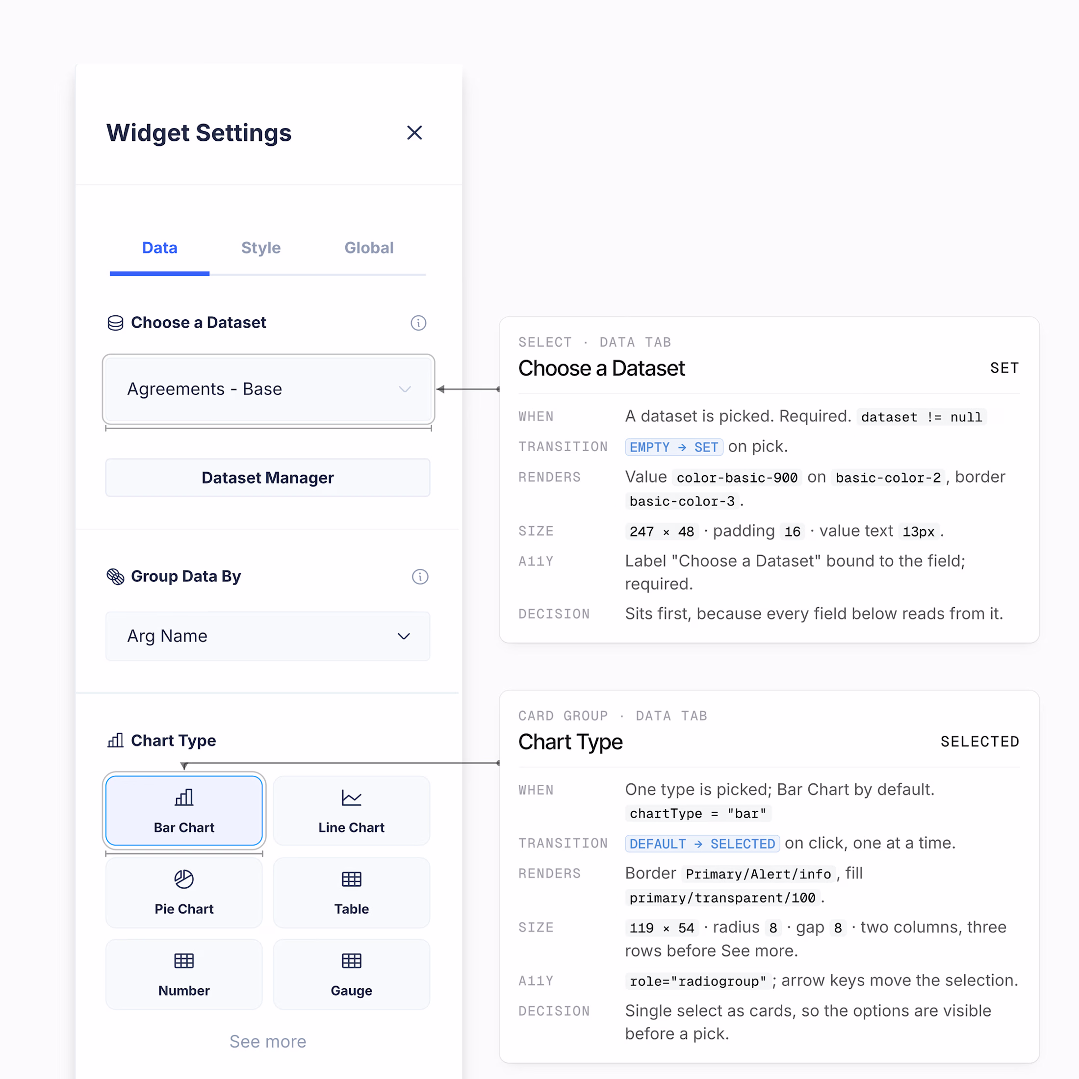The width and height of the screenshot is (1079, 1079).
Task: Click the '247 × 48' size value
Action: coord(662,532)
